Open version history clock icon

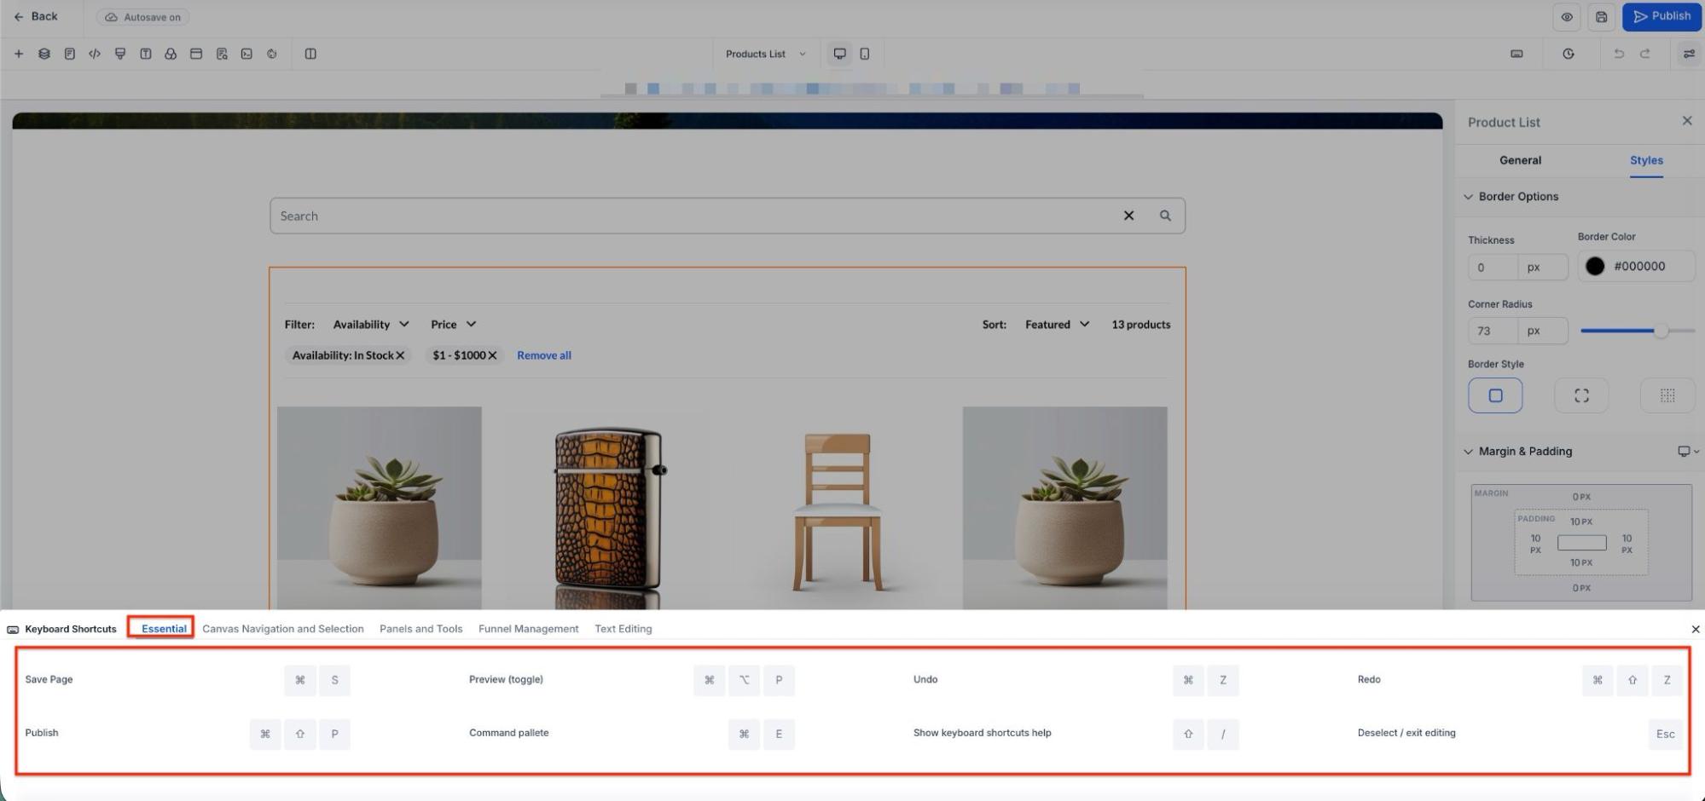(x=1568, y=54)
